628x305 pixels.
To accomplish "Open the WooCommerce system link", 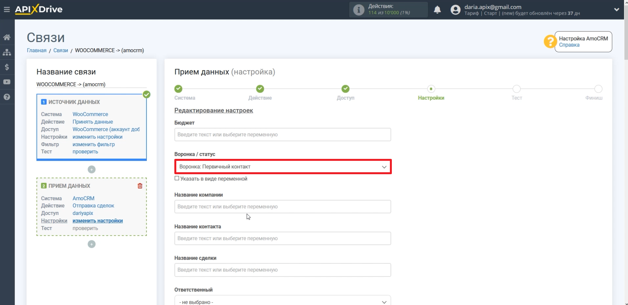I will 90,114.
